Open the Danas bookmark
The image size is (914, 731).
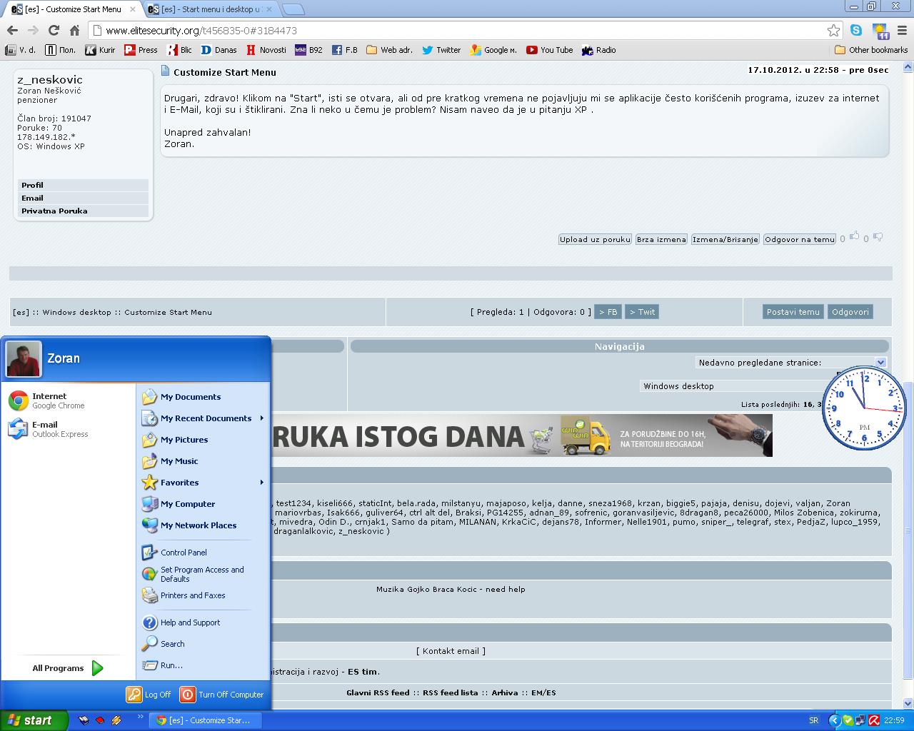pyautogui.click(x=219, y=50)
